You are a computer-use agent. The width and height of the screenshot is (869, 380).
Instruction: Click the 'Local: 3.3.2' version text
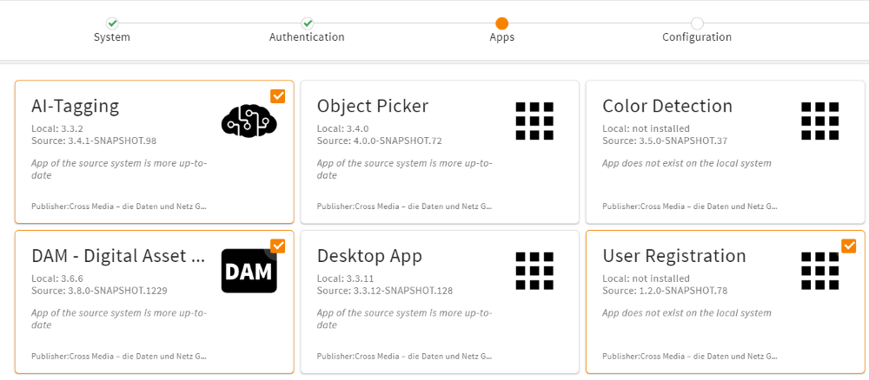pyautogui.click(x=57, y=129)
